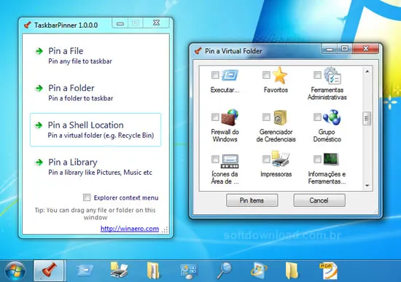Tick the Grupo Doméstico checkbox
The width and height of the screenshot is (401, 282).
[x=317, y=117]
